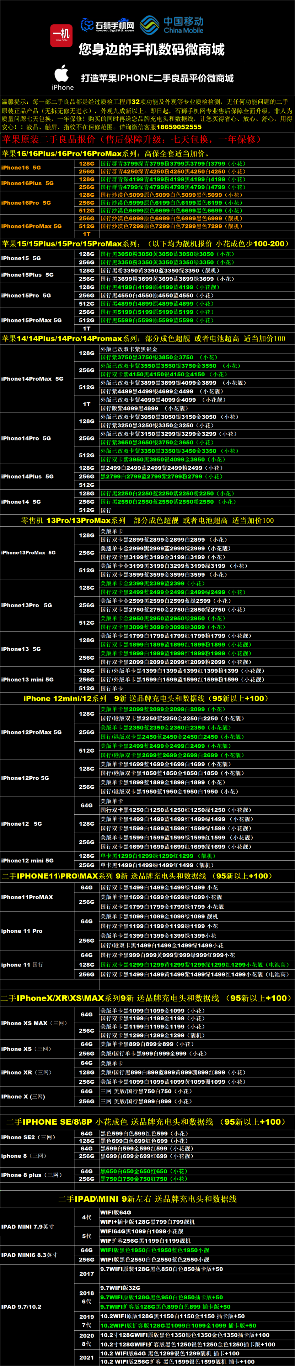295x1366 pixels.
Task: Select the iPhone14Plus 5G row label
Action: pyautogui.click(x=27, y=476)
